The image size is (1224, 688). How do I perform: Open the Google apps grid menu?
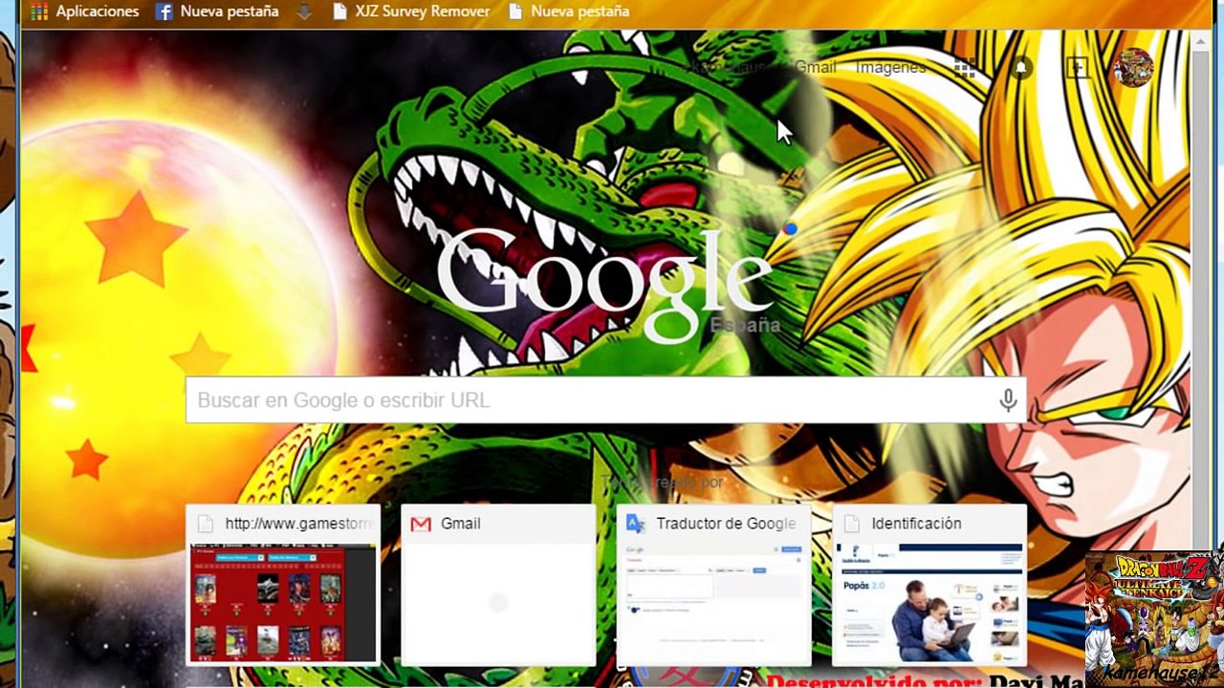(965, 68)
